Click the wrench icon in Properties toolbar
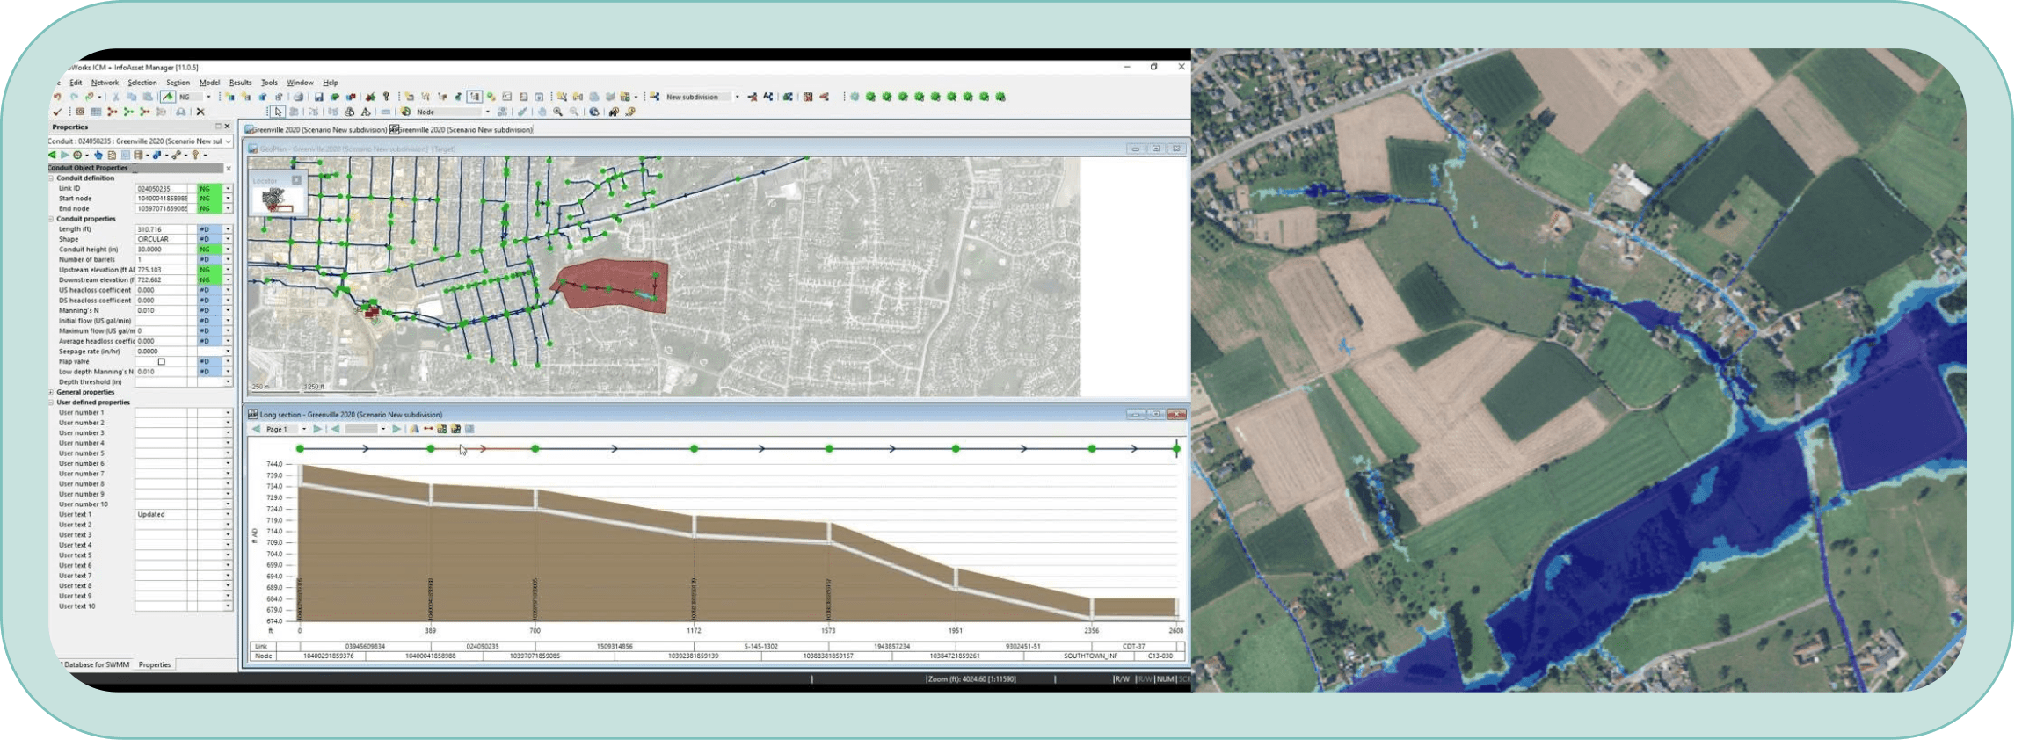 pyautogui.click(x=176, y=155)
